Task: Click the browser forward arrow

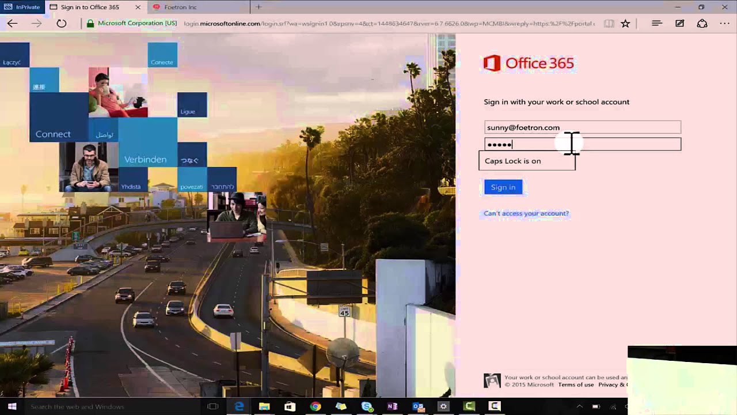Action: click(36, 24)
